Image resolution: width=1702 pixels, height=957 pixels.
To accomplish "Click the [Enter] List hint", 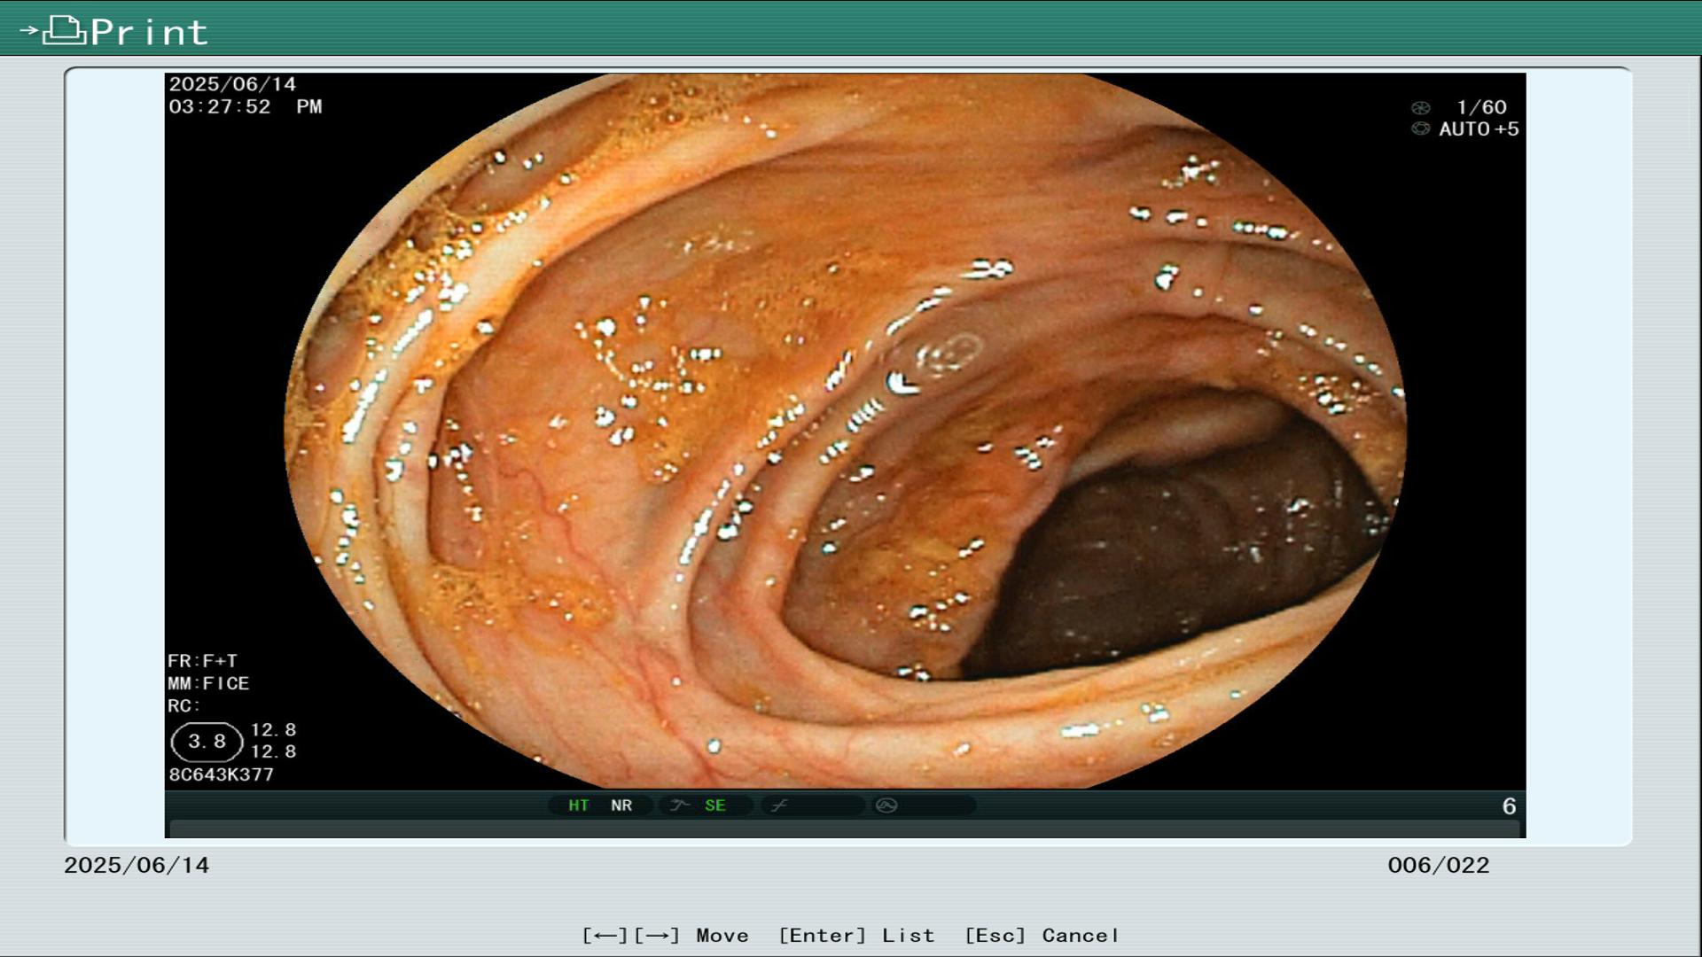I will point(856,936).
